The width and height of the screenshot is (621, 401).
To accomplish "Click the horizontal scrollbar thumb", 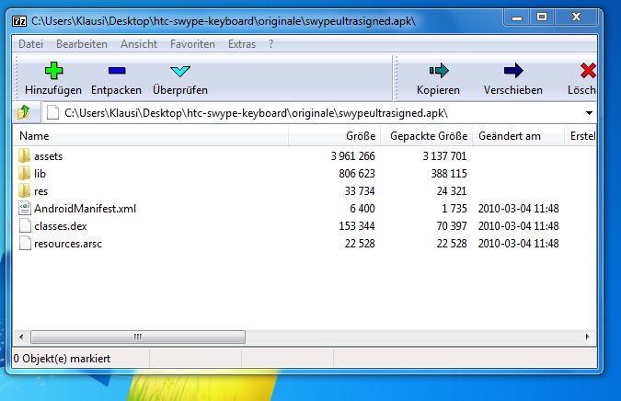I will click(x=138, y=337).
